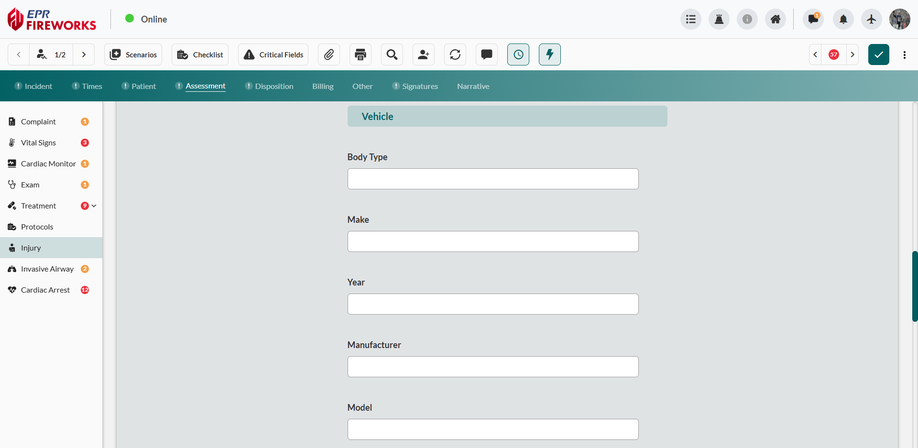This screenshot has width=918, height=448.
Task: Click the add person icon
Action: pos(424,55)
